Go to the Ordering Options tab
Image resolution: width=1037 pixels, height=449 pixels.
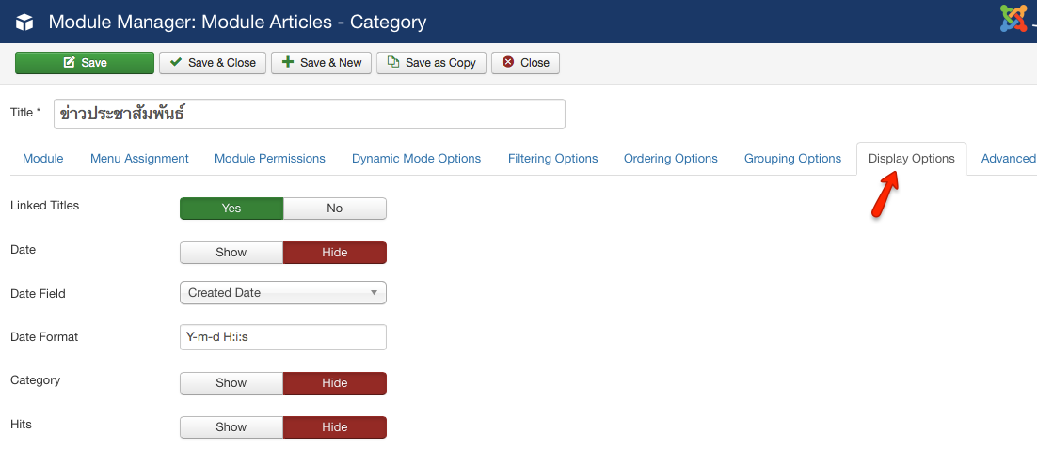pyautogui.click(x=671, y=159)
